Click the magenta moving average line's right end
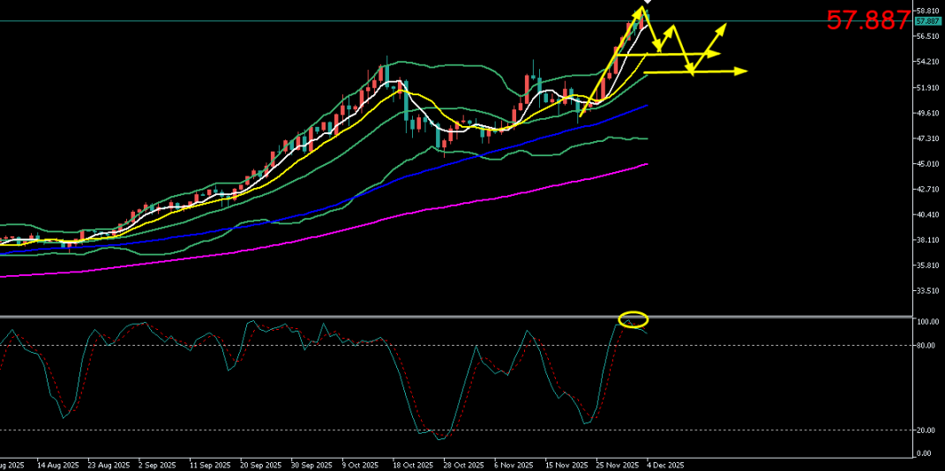The width and height of the screenshot is (945, 471). click(x=647, y=164)
